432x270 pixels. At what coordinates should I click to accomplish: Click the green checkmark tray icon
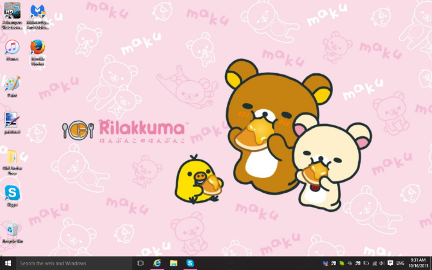coord(342,263)
